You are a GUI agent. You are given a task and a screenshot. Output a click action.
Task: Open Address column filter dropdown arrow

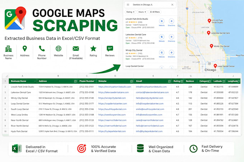pyautogui.click(x=75, y=81)
